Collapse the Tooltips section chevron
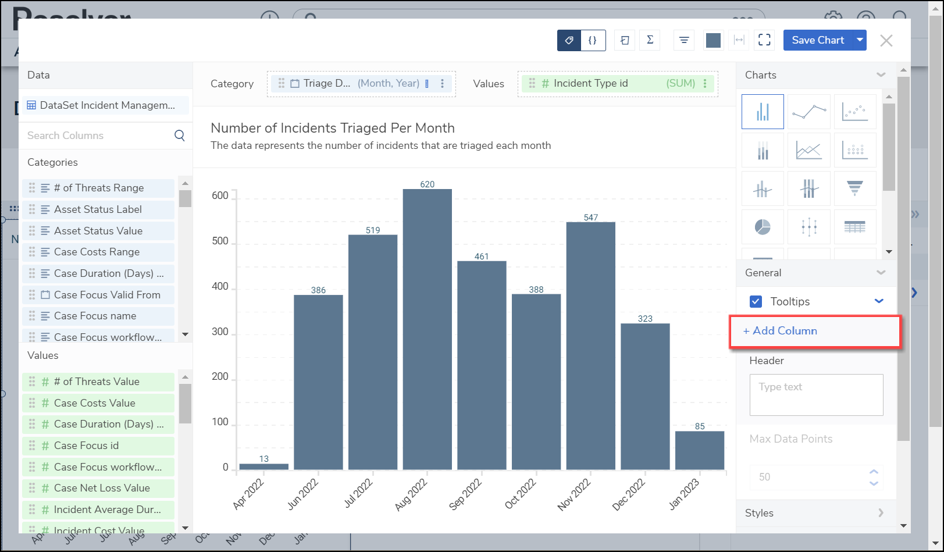This screenshot has height=552, width=944. click(x=879, y=301)
